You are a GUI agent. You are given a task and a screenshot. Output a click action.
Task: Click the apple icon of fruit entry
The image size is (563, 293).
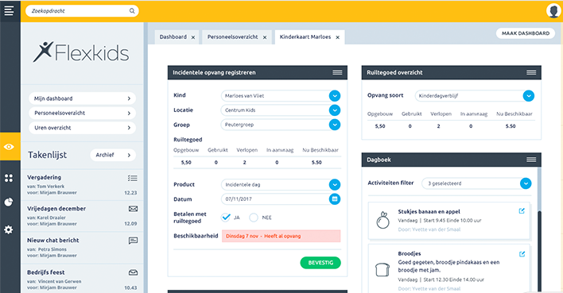(x=382, y=220)
